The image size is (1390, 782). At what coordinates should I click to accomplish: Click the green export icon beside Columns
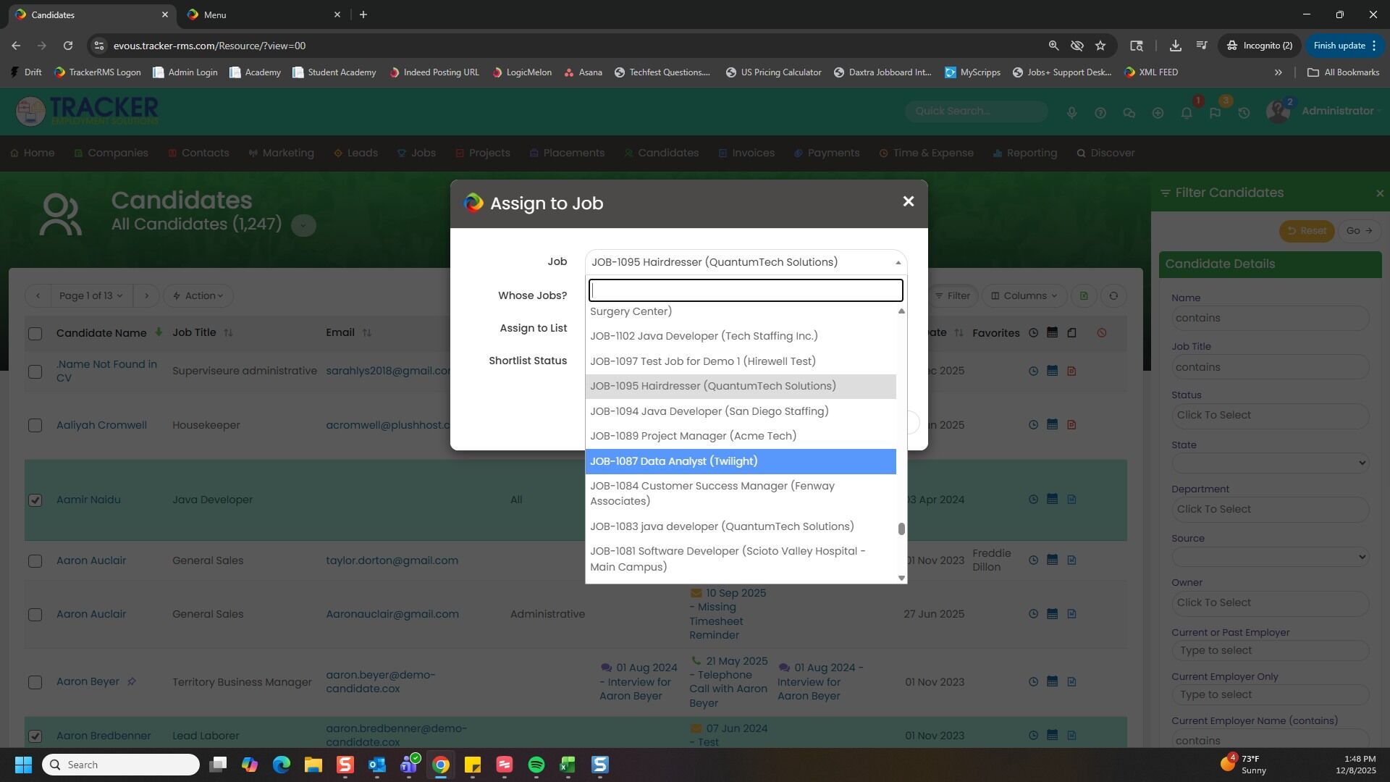[x=1084, y=295]
